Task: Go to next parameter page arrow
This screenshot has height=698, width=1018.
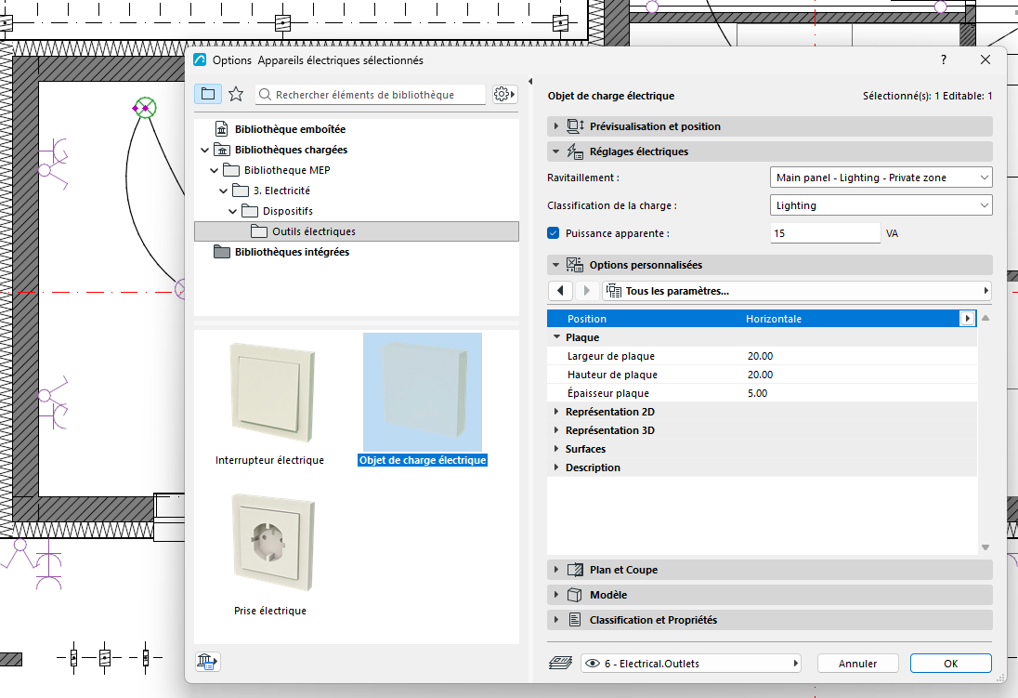Action: tap(587, 291)
